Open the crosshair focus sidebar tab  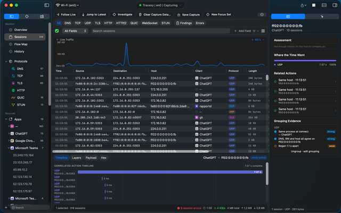point(27,17)
